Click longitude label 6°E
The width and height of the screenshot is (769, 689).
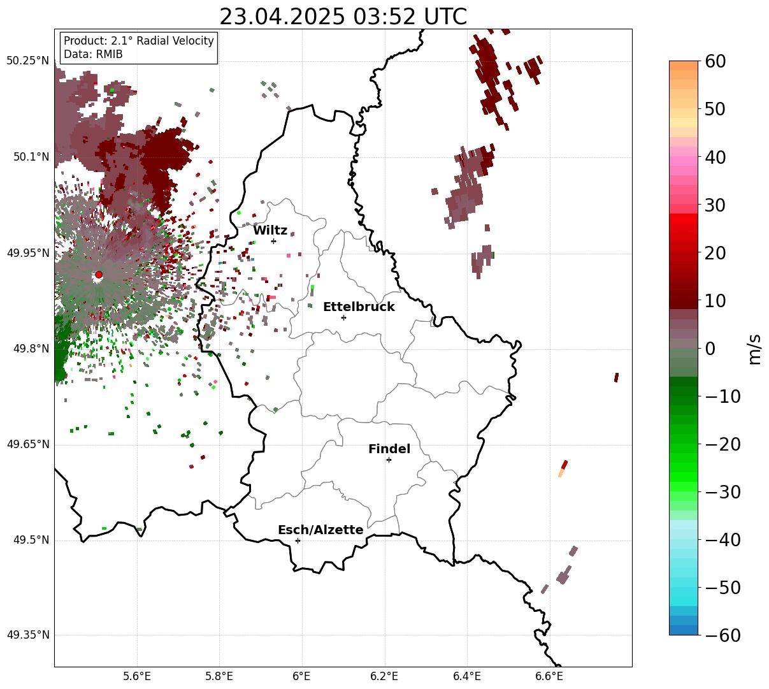(x=301, y=676)
